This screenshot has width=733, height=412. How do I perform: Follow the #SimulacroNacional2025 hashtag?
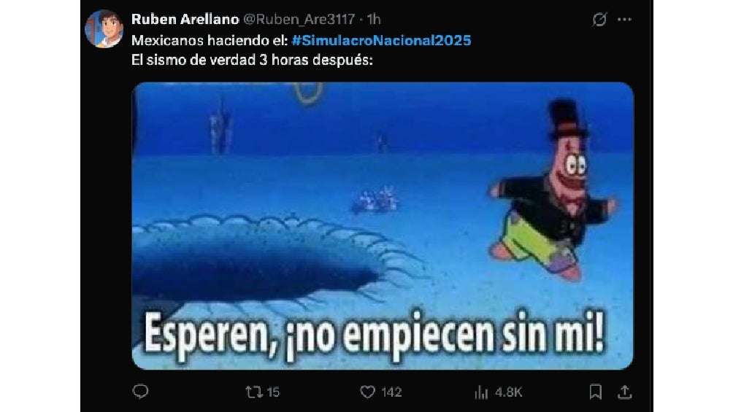click(x=381, y=40)
